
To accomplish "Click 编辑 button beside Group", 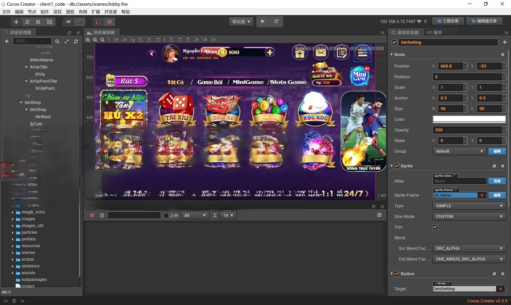I will coord(497,151).
